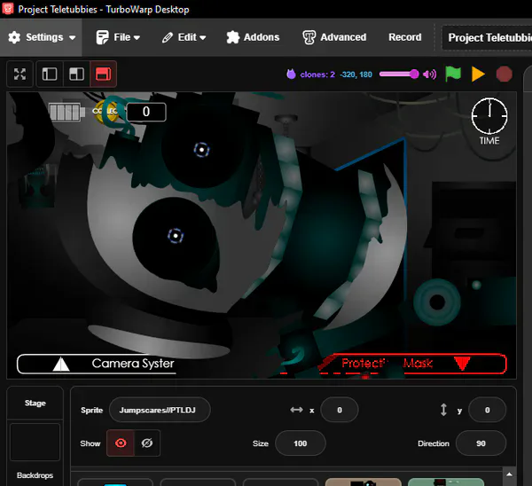The height and width of the screenshot is (486, 532).
Task: Select the Stage pane
Action: pos(35,403)
